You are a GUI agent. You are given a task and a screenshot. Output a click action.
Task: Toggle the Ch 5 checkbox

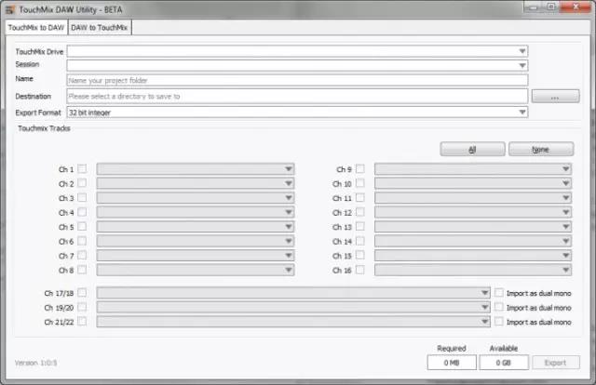[x=82, y=226]
